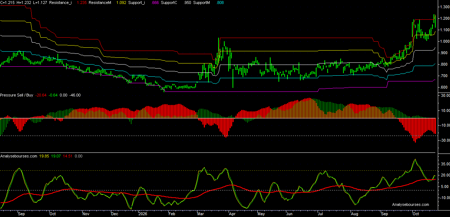450x217 pixels.
Task: Click the Feb month label
Action: point(172,214)
